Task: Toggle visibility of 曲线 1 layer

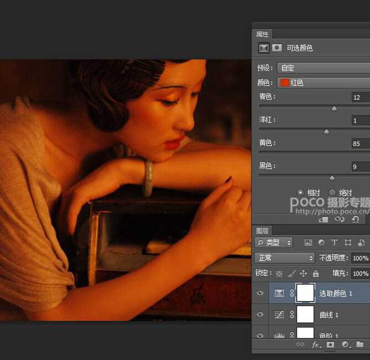Action: [x=260, y=315]
